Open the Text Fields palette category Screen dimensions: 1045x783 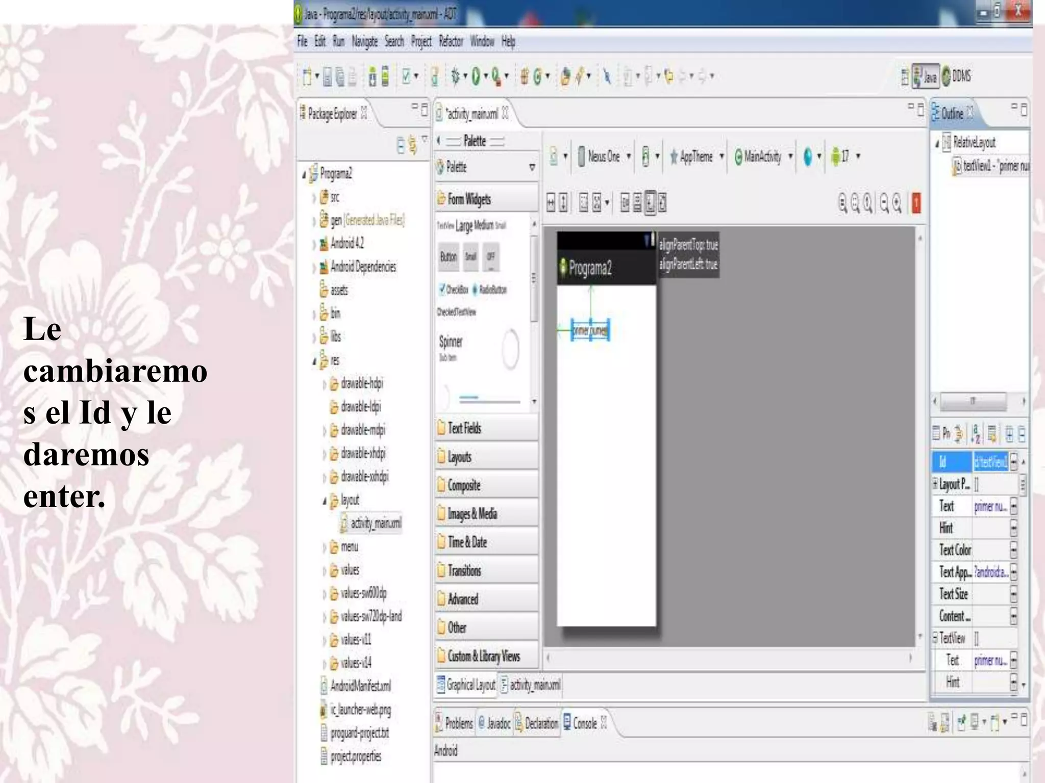click(464, 428)
